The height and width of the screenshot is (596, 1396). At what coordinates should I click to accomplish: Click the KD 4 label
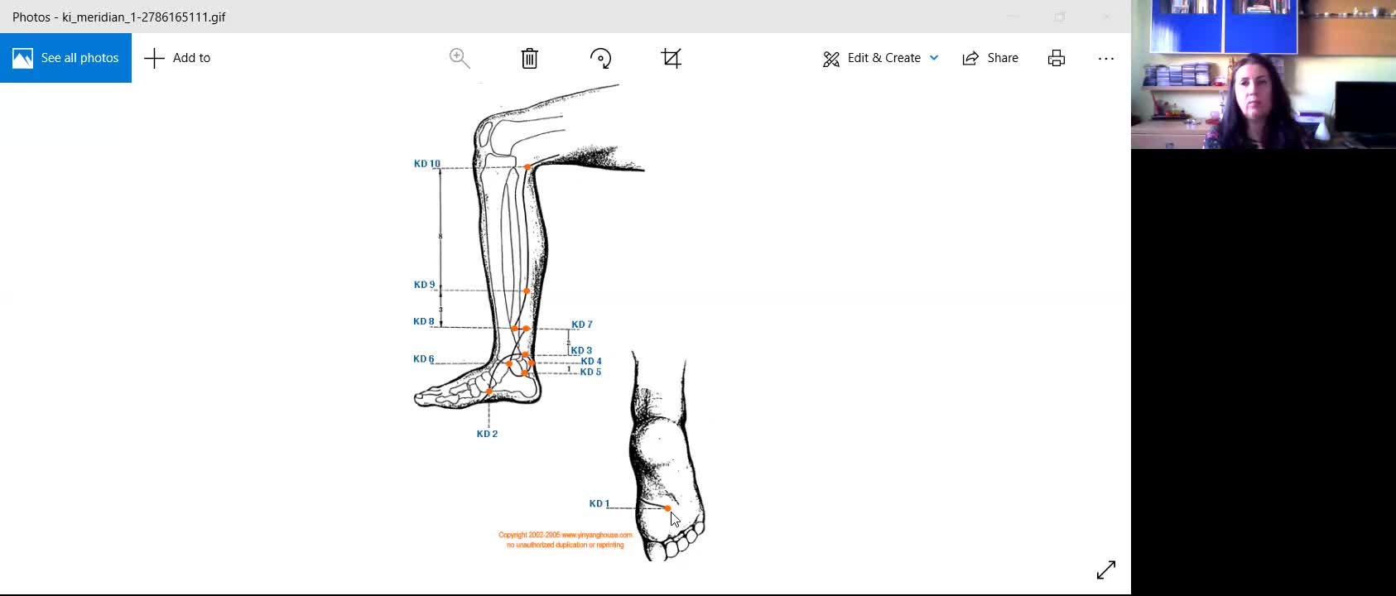click(x=591, y=362)
